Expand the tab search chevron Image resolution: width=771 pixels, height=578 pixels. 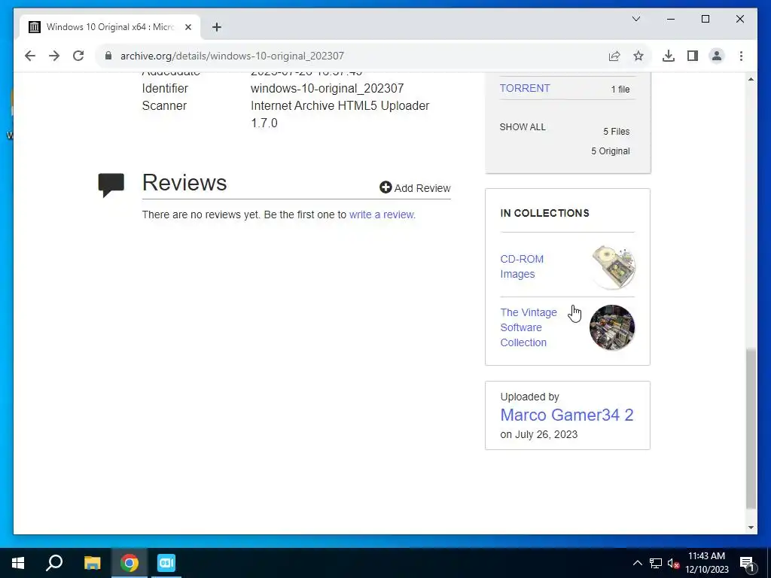tap(635, 19)
